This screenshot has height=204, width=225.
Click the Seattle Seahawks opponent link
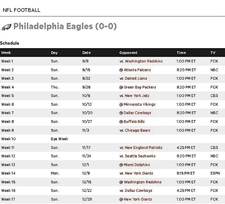coord(140,156)
